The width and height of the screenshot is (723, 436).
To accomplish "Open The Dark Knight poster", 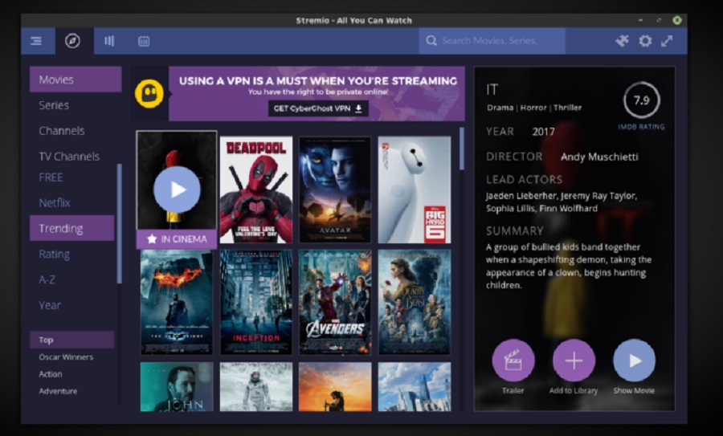I will (177, 303).
